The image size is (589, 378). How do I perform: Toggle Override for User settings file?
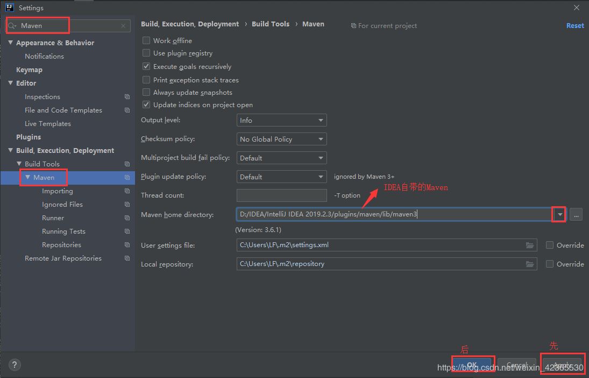click(x=550, y=245)
